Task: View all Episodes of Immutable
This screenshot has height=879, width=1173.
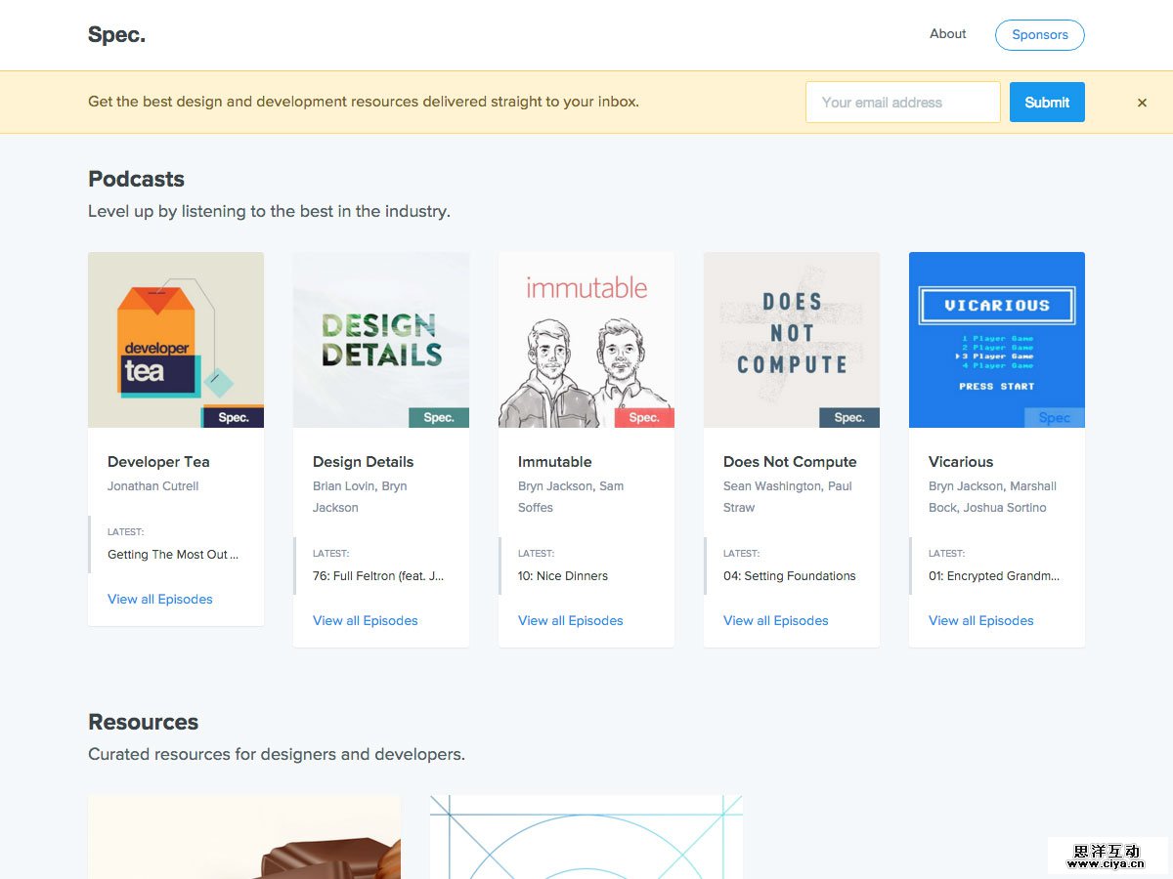Action: tap(571, 621)
